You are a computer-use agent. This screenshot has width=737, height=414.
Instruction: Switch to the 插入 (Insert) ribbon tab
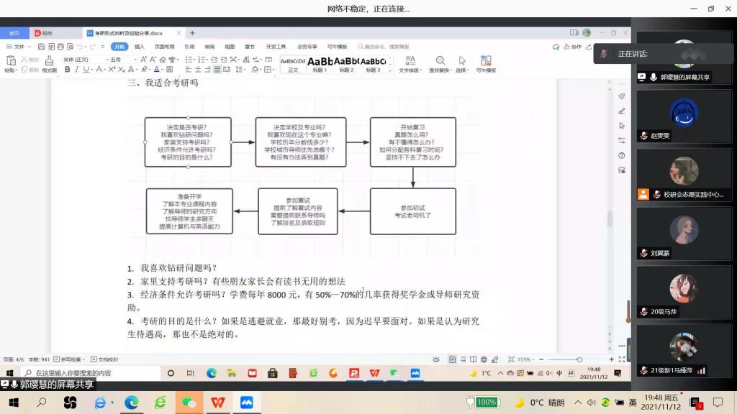point(140,47)
